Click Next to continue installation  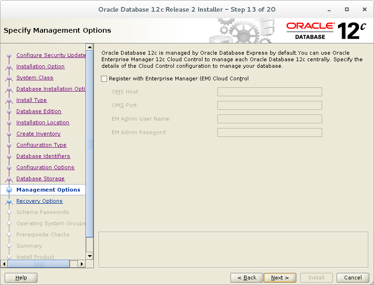280,278
